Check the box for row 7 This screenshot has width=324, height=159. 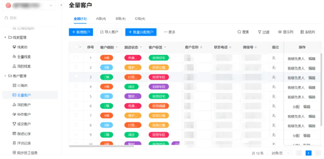76,115
